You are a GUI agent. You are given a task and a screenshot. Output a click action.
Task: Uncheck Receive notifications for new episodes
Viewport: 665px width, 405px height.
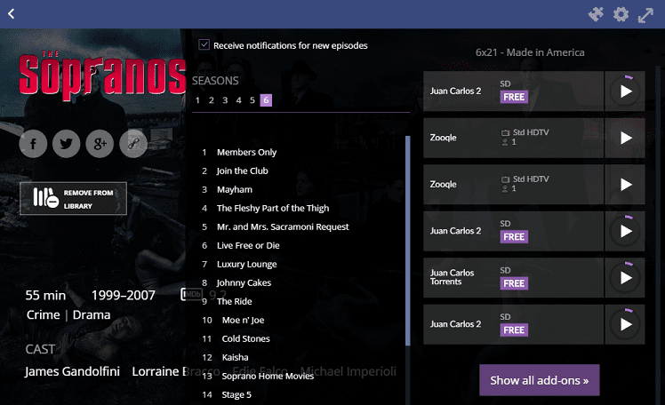point(204,44)
